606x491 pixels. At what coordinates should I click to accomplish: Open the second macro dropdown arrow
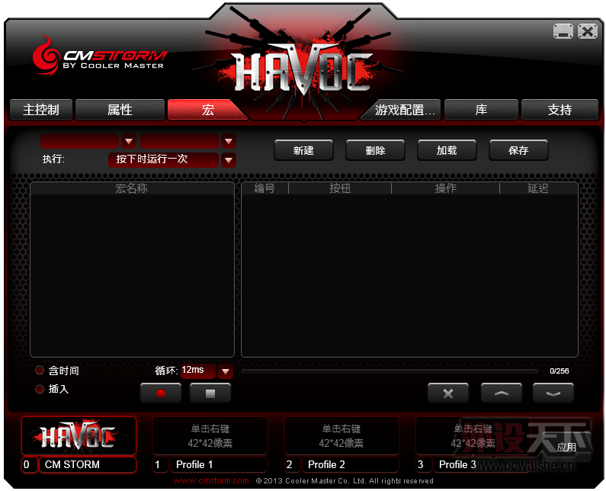(229, 142)
